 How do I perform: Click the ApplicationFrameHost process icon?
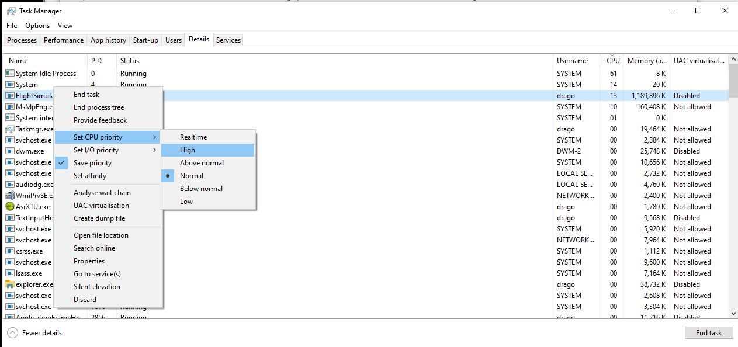pyautogui.click(x=9, y=317)
